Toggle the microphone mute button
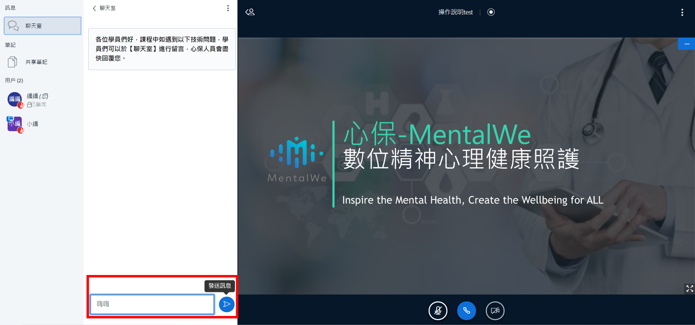This screenshot has width=695, height=325. point(438,310)
